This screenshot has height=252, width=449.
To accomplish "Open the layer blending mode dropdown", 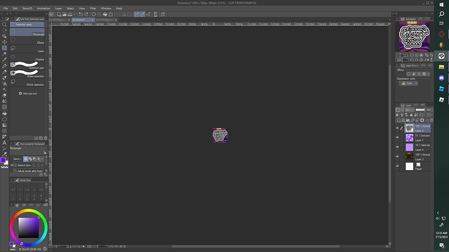I will click(x=410, y=110).
